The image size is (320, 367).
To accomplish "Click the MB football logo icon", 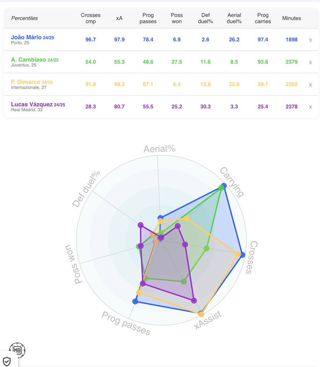I will coord(17,350).
